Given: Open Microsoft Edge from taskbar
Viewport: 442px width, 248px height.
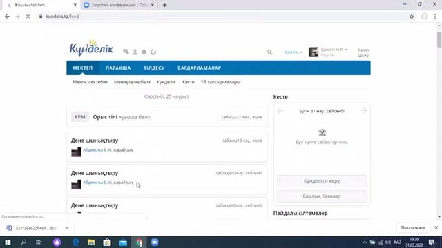Looking at the screenshot, I should click(x=75, y=242).
